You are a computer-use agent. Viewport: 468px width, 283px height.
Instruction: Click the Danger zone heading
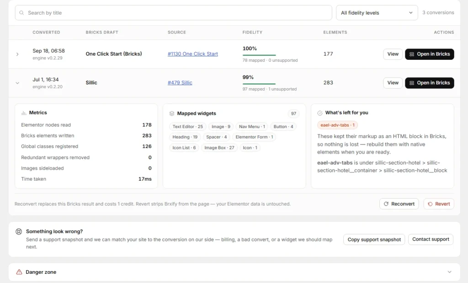pos(41,272)
